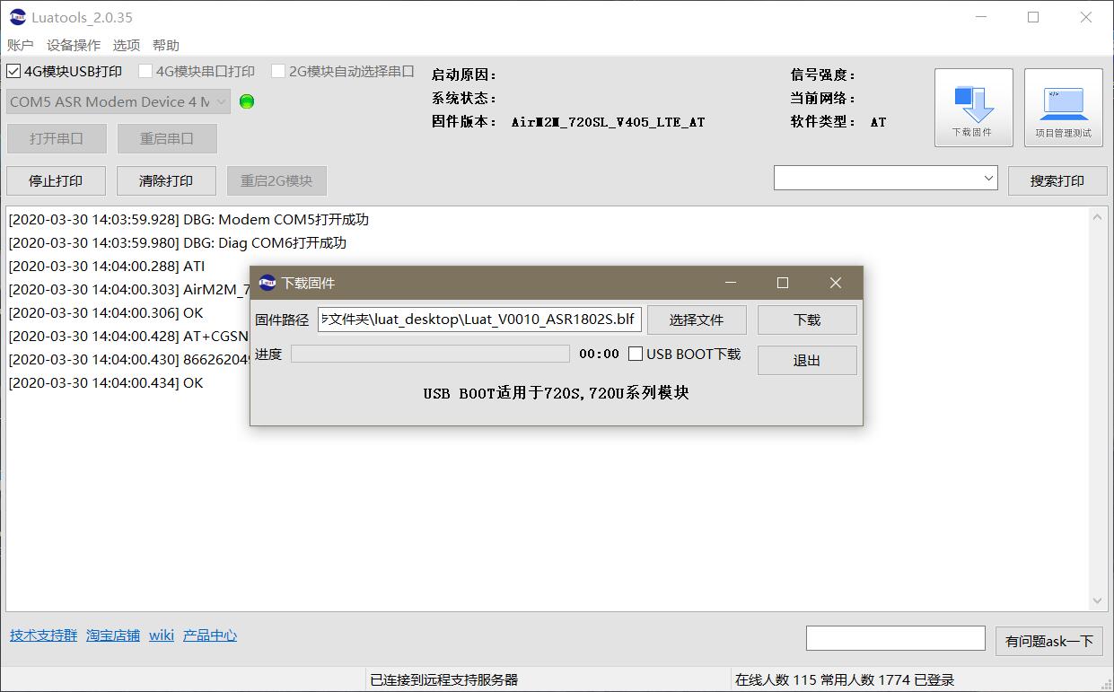
Task: Click the 00:00 timer in dialog
Action: [x=599, y=354]
